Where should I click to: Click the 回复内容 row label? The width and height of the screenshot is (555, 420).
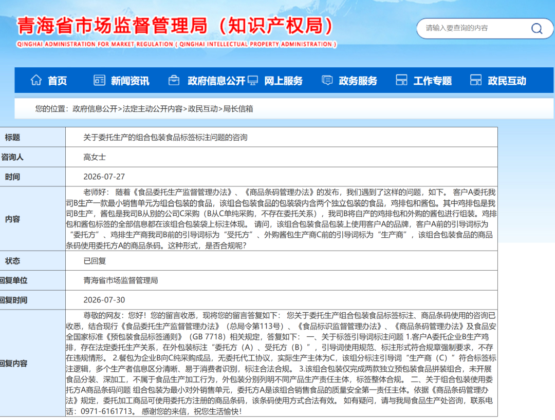click(x=13, y=364)
